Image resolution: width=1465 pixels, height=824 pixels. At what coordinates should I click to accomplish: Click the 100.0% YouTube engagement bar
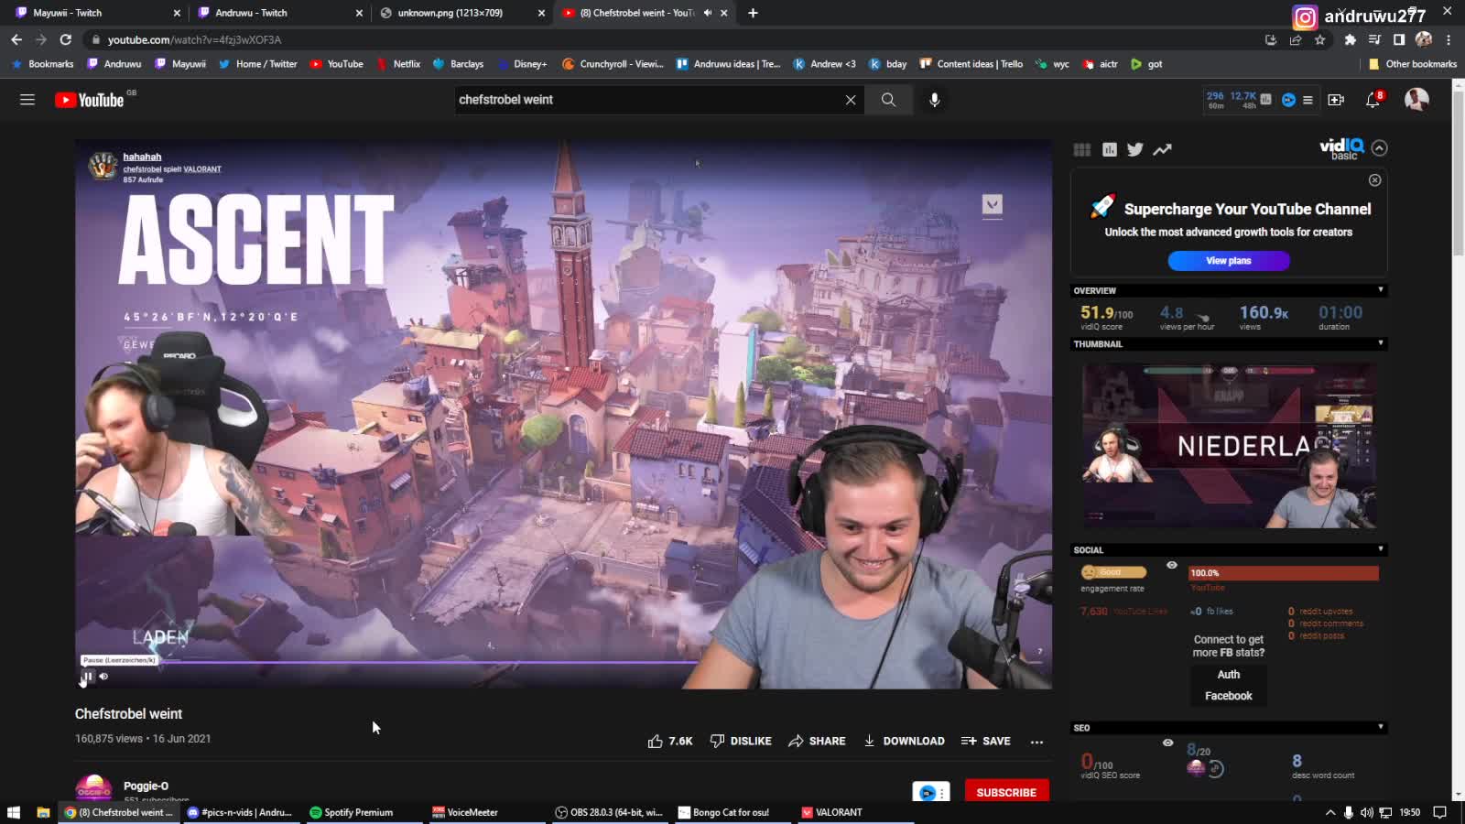pos(1283,573)
